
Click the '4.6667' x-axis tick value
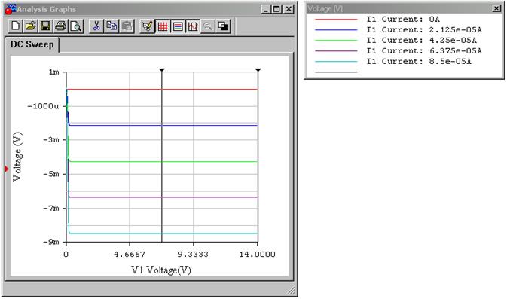[130, 255]
